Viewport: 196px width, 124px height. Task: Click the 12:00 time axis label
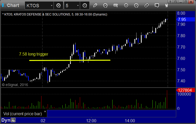tap(91, 121)
